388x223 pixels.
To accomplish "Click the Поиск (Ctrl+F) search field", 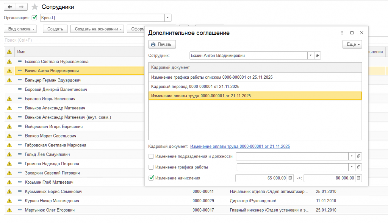I will point(72,40).
